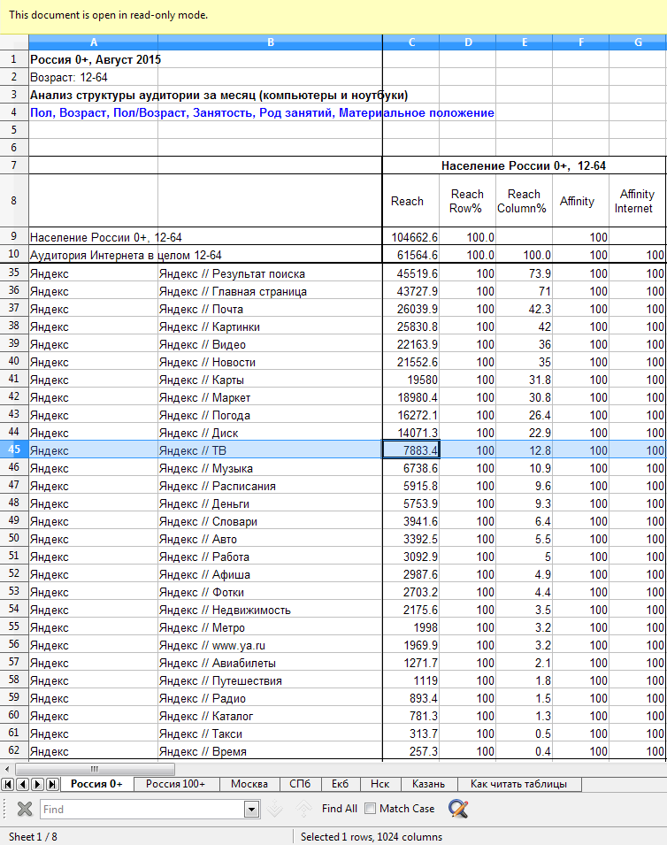Image resolution: width=667 pixels, height=845 pixels.
Task: Switch to the Нск sheet tab
Action: click(x=379, y=784)
